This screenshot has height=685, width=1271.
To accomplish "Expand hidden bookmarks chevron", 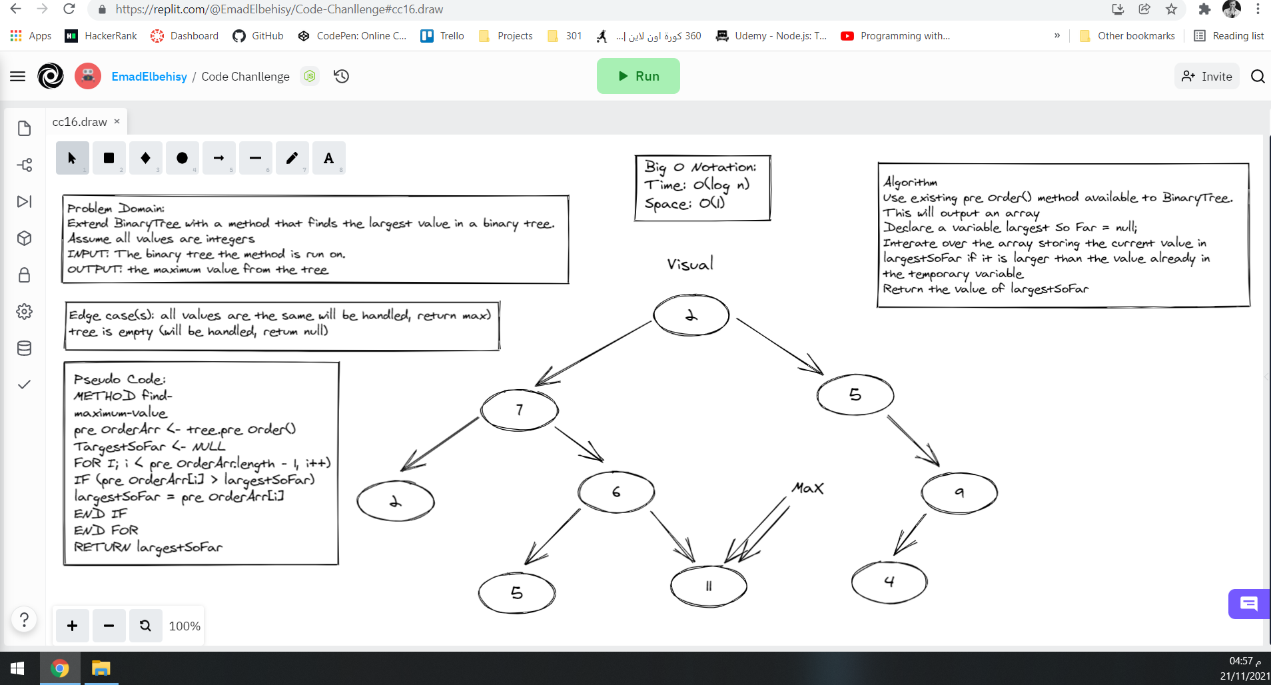I will [1057, 36].
